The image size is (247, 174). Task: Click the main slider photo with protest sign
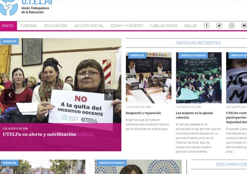(61, 80)
